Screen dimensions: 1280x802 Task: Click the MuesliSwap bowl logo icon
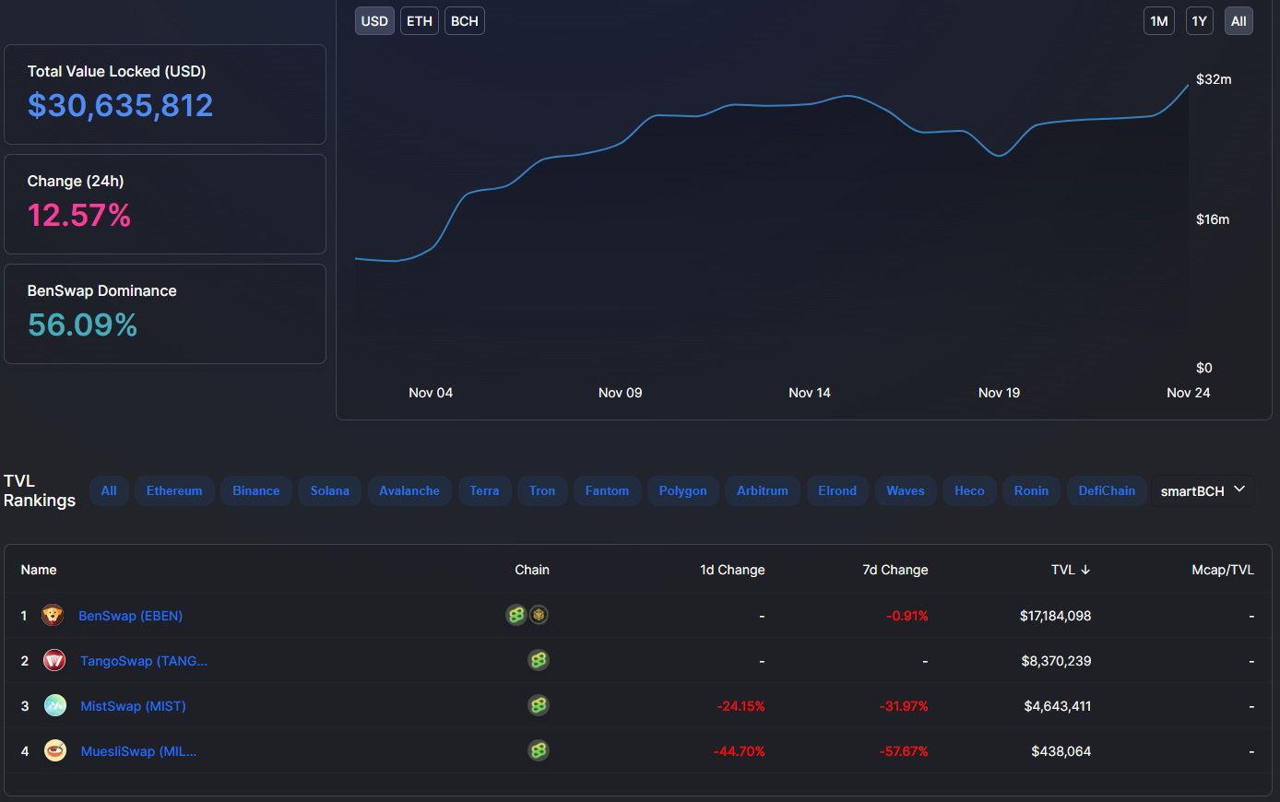(x=55, y=750)
